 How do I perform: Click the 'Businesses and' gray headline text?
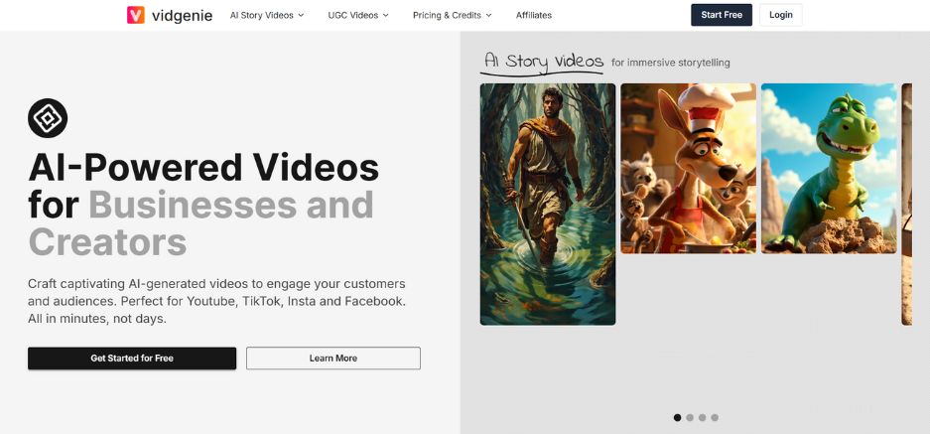tap(231, 205)
